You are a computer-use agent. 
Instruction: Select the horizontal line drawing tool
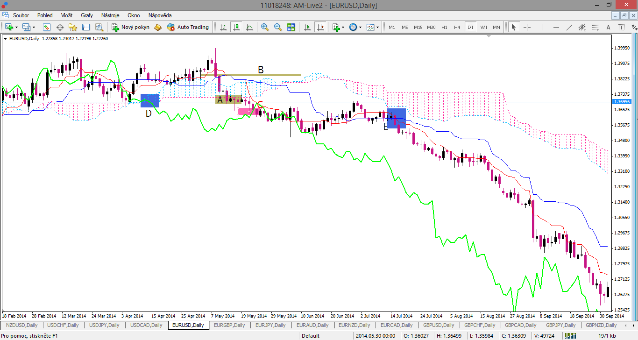[x=556, y=27]
